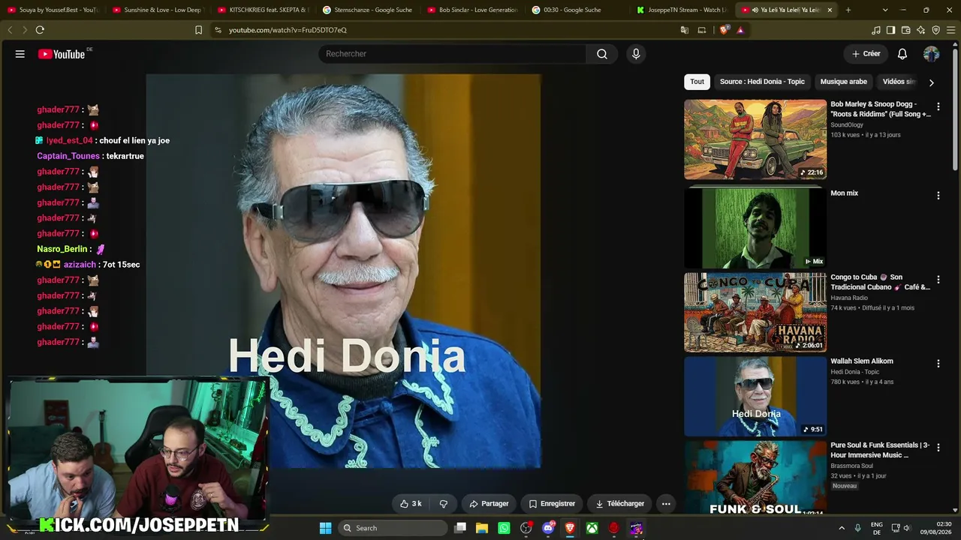Open options for Bob Marley & Snoop Dogg video

pos(938,106)
